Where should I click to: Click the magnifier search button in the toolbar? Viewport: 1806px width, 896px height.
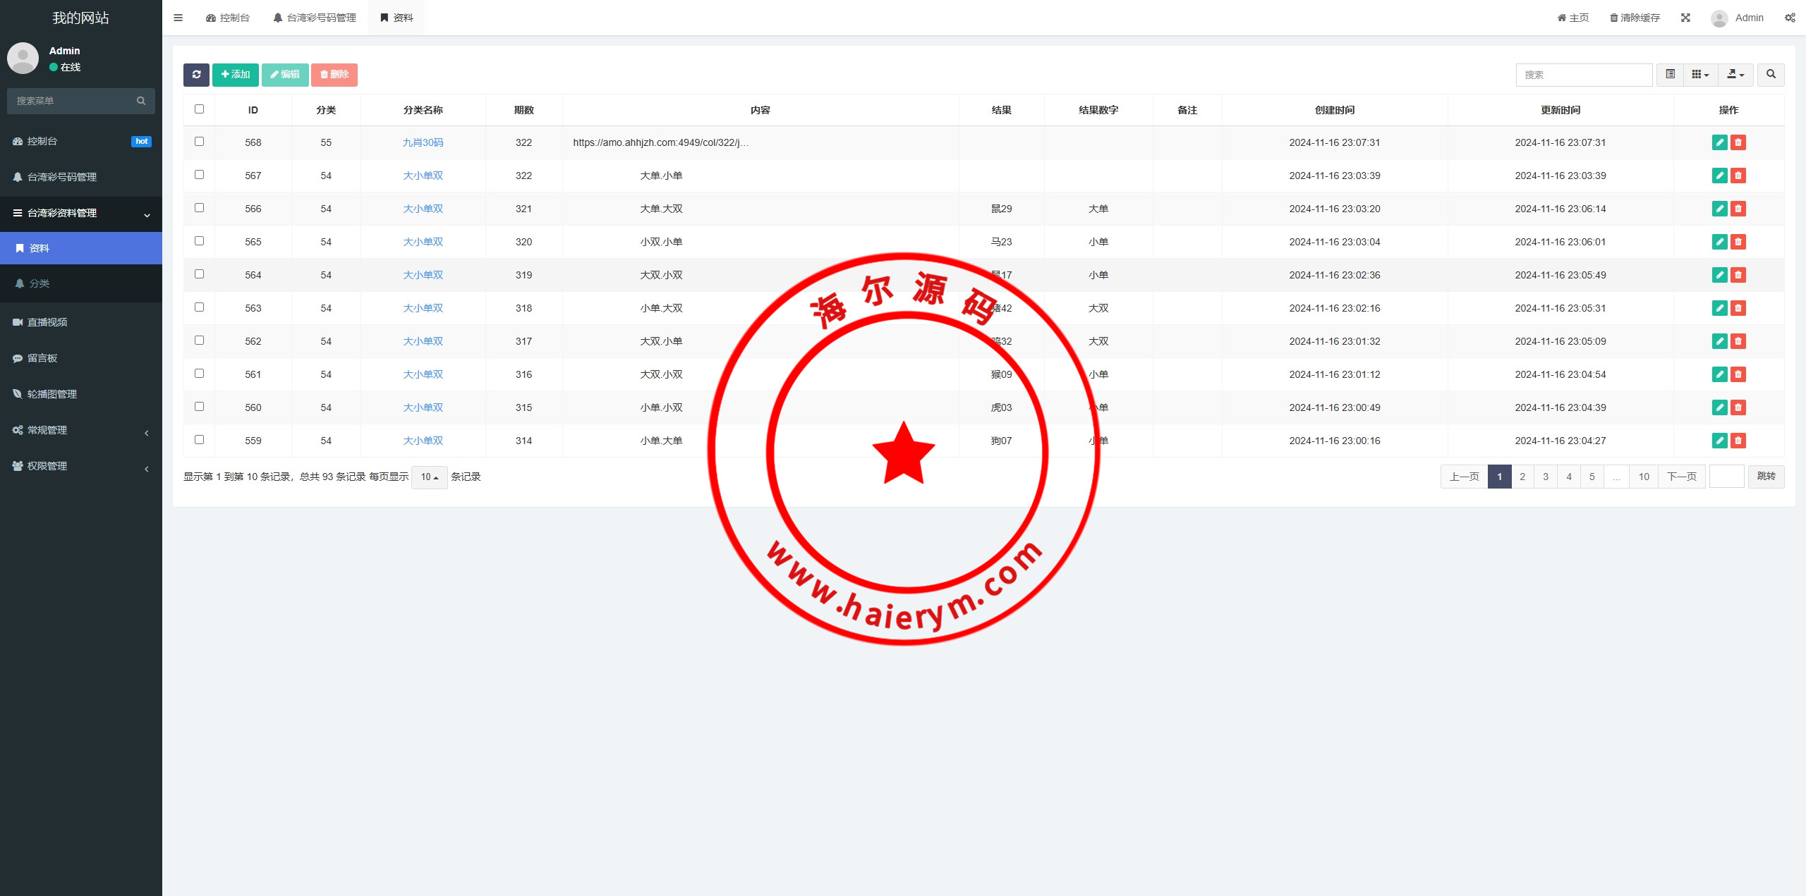coord(1771,75)
